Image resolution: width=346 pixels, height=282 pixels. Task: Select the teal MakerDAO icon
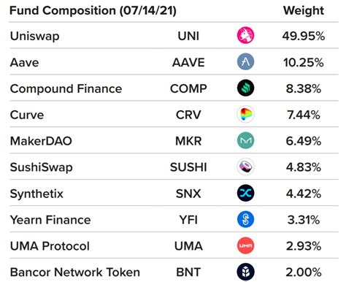(245, 140)
